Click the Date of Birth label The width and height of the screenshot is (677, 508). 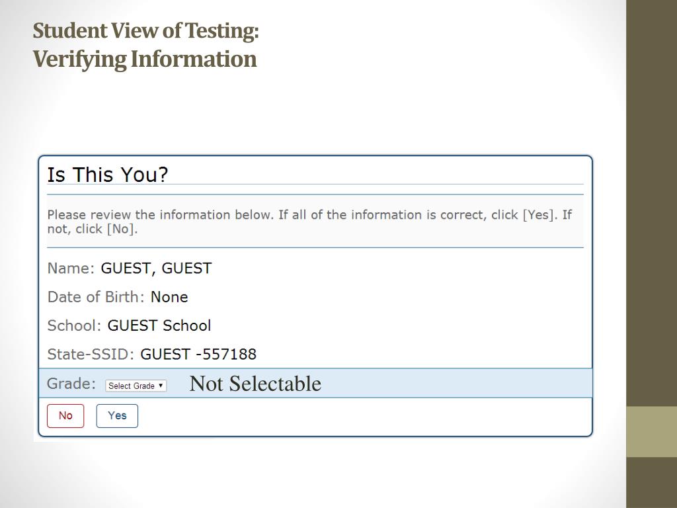(96, 297)
